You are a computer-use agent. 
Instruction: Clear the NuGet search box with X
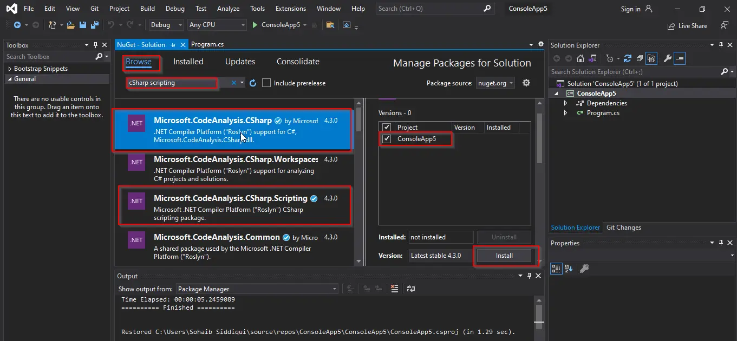[234, 83]
